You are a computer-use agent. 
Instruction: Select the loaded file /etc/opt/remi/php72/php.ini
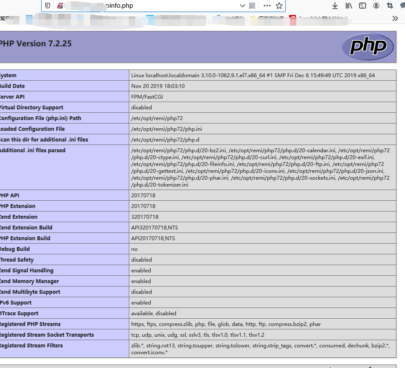tap(166, 129)
